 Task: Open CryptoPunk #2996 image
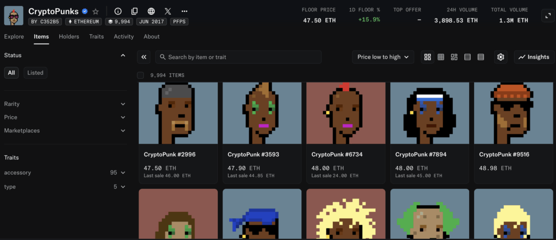tap(178, 113)
